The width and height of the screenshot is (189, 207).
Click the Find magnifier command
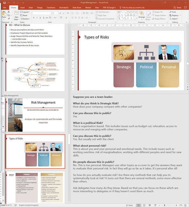pos(173,12)
